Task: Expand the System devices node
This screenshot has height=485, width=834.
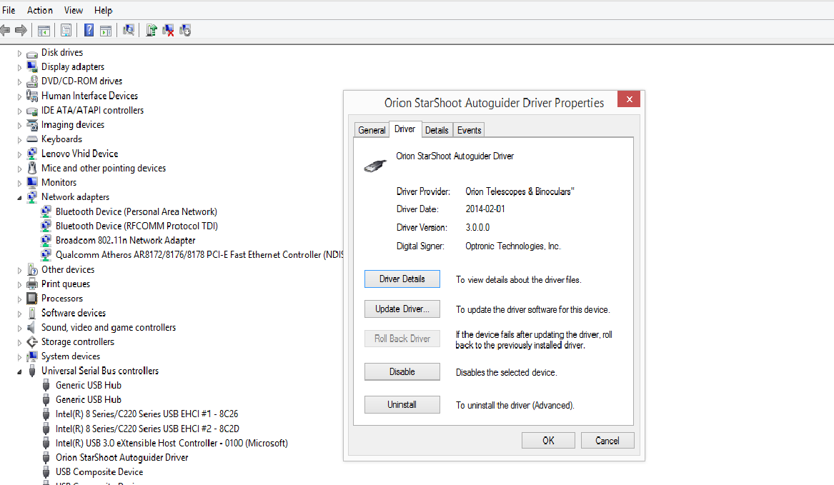Action: click(x=20, y=357)
